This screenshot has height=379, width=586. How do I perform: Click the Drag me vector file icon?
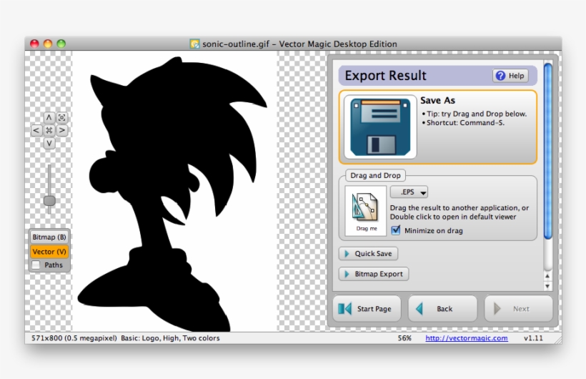tap(366, 211)
